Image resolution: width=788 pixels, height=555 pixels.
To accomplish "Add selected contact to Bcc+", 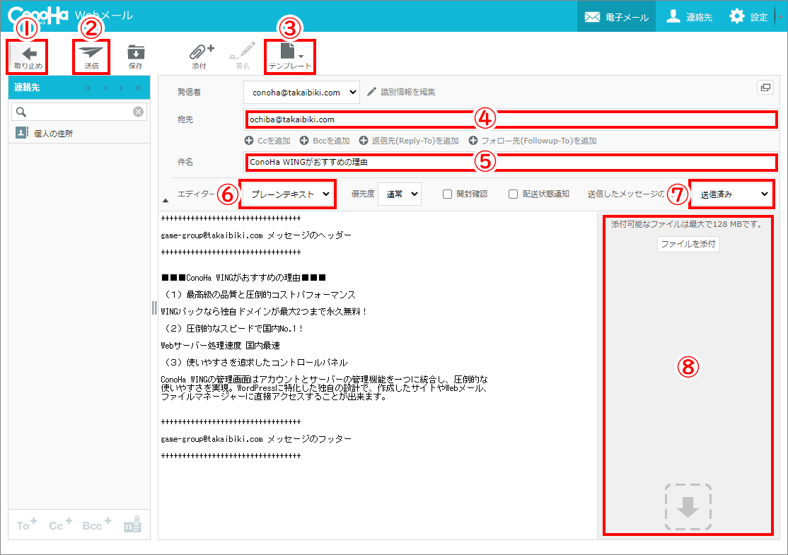I will pos(96,525).
